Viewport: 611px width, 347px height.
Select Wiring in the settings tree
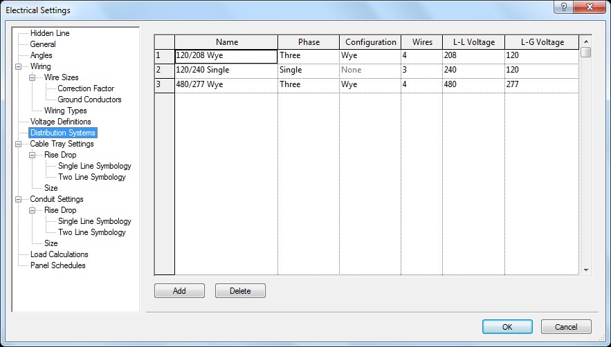pyautogui.click(x=40, y=66)
